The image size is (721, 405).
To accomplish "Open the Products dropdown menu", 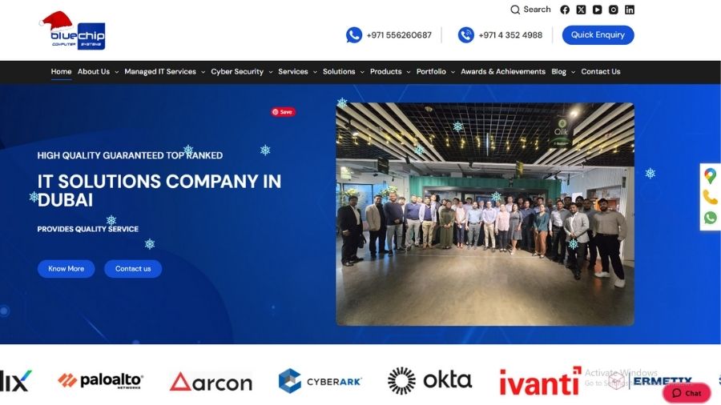I will point(390,71).
